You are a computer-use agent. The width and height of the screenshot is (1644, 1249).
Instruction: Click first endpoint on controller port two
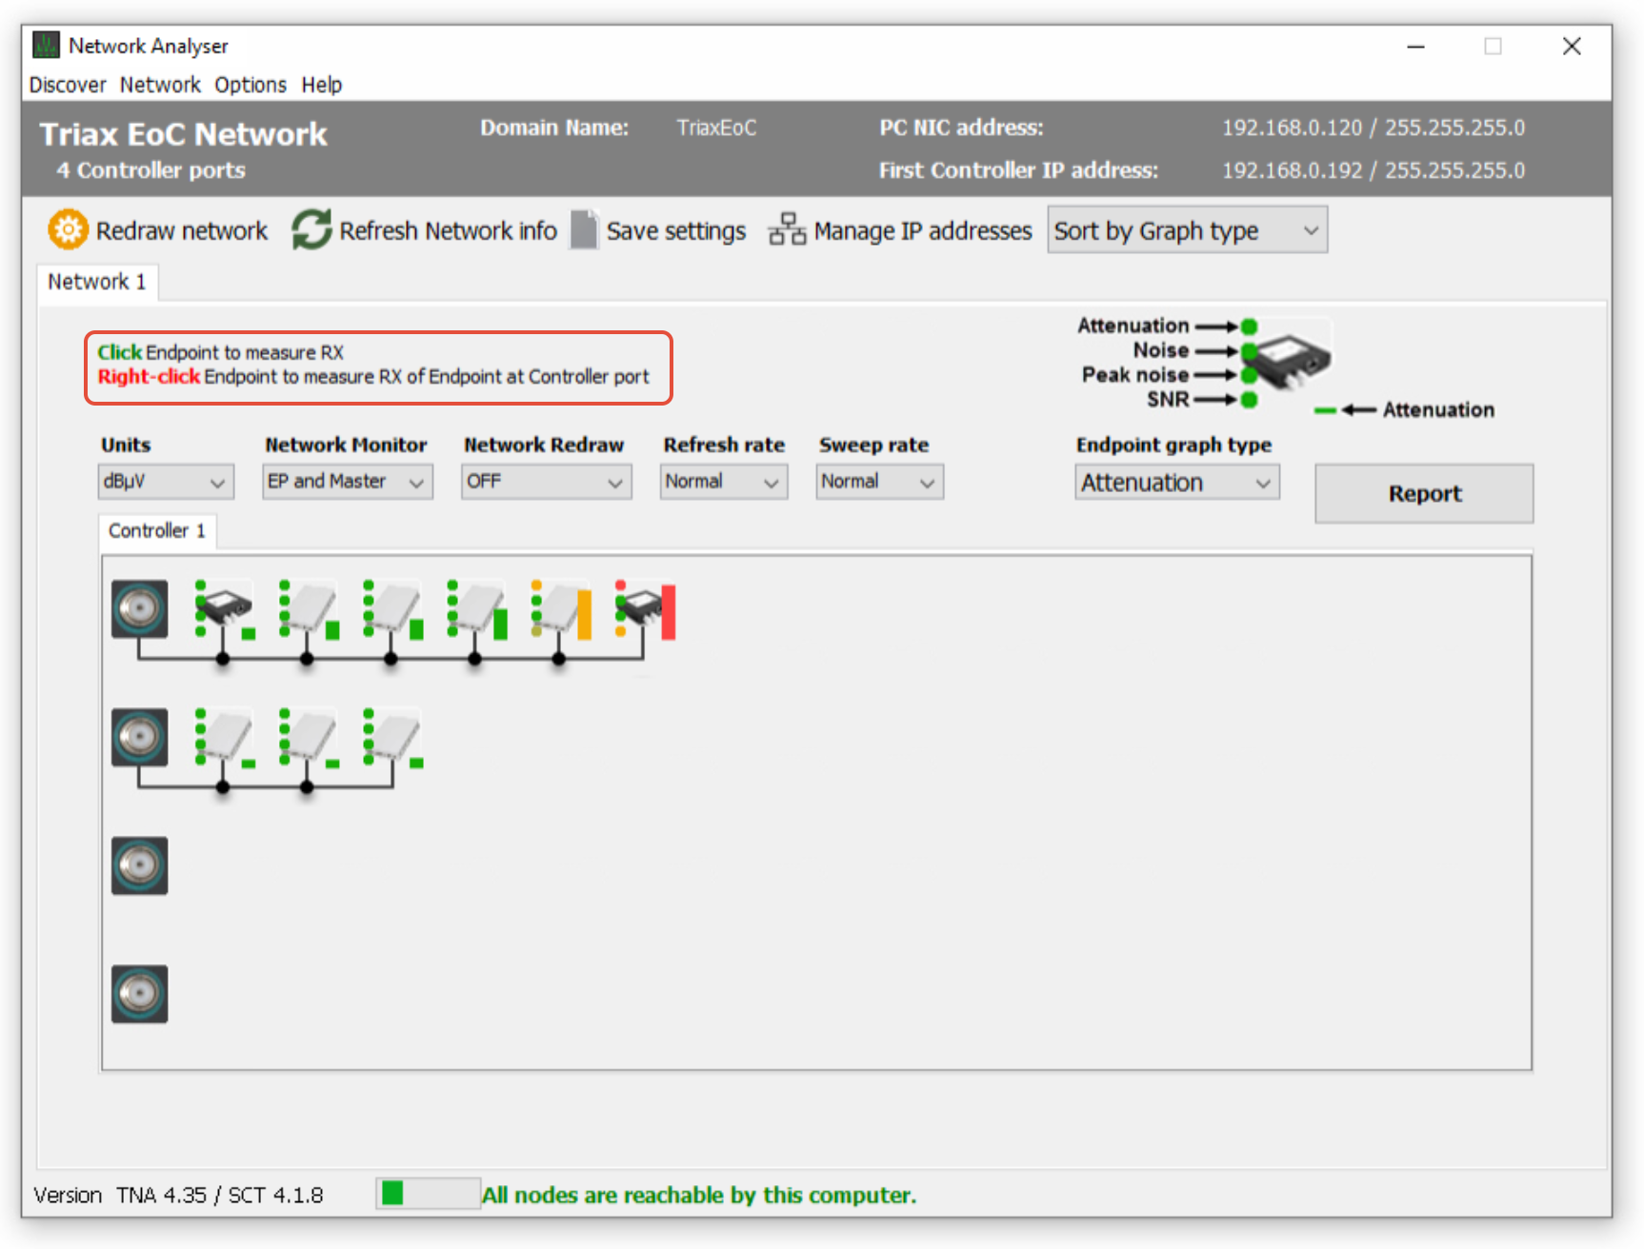227,737
